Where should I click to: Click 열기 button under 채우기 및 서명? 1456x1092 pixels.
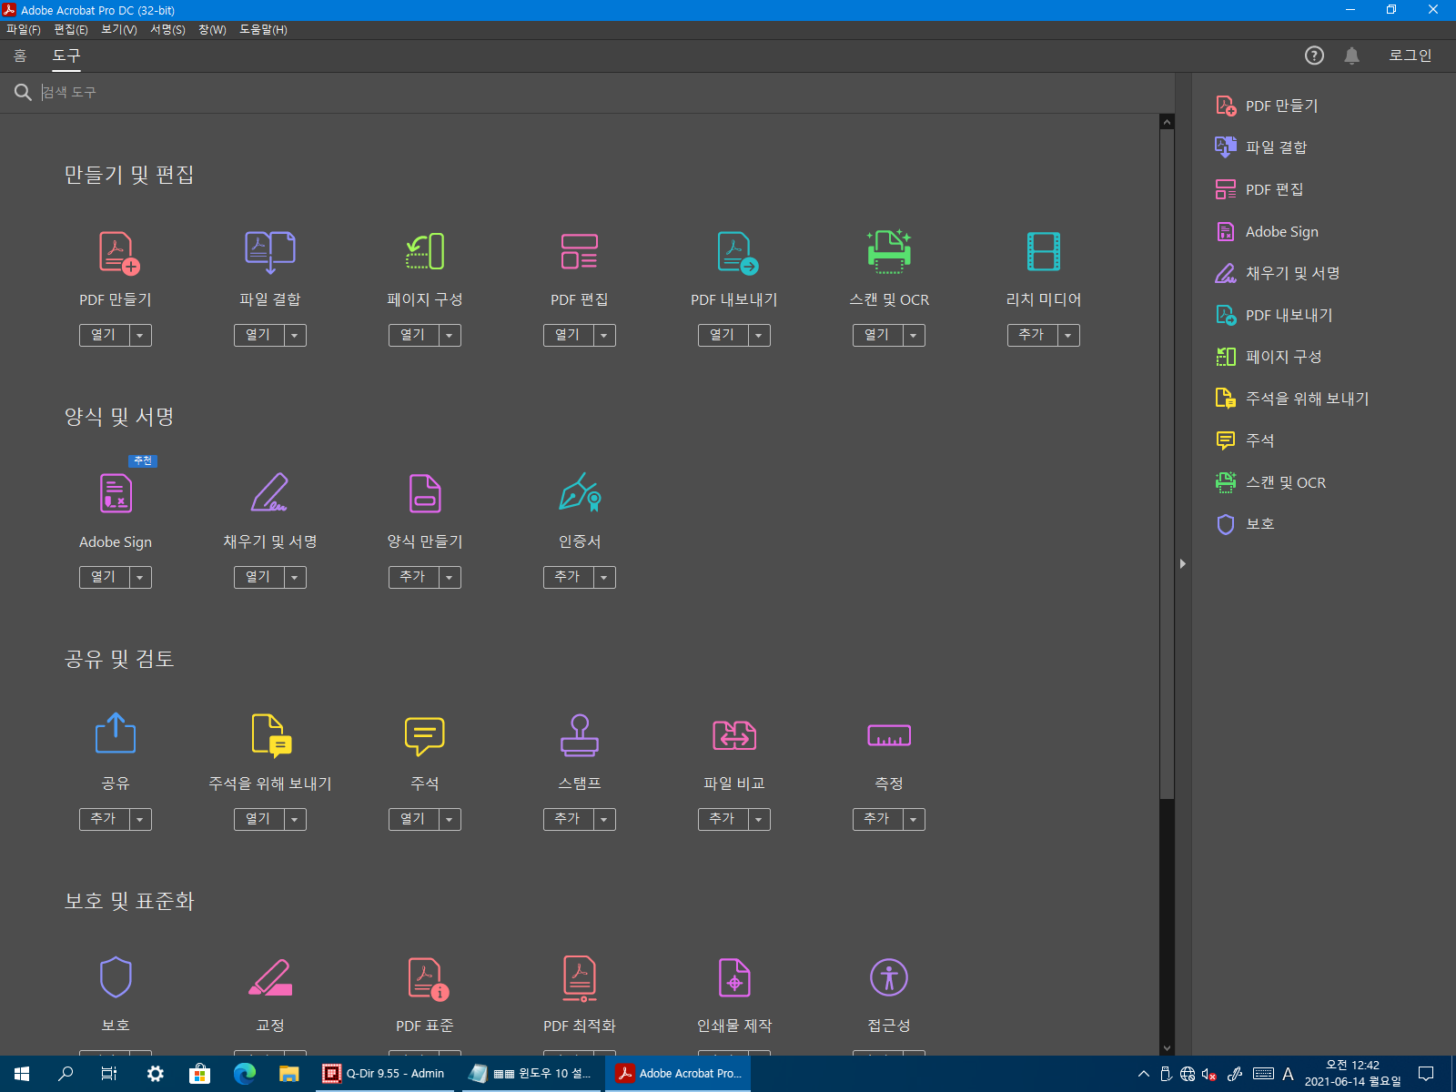pos(258,577)
